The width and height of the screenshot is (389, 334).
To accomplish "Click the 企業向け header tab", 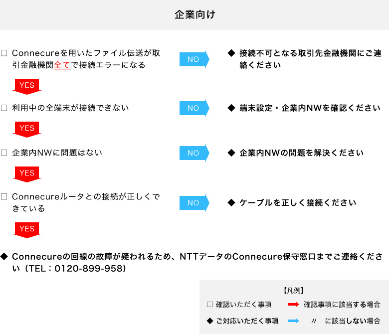I will pos(194,15).
